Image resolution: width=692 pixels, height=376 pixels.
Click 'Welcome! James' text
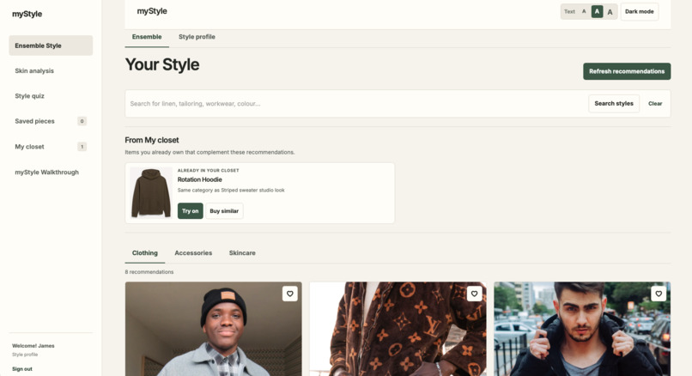[x=33, y=346]
